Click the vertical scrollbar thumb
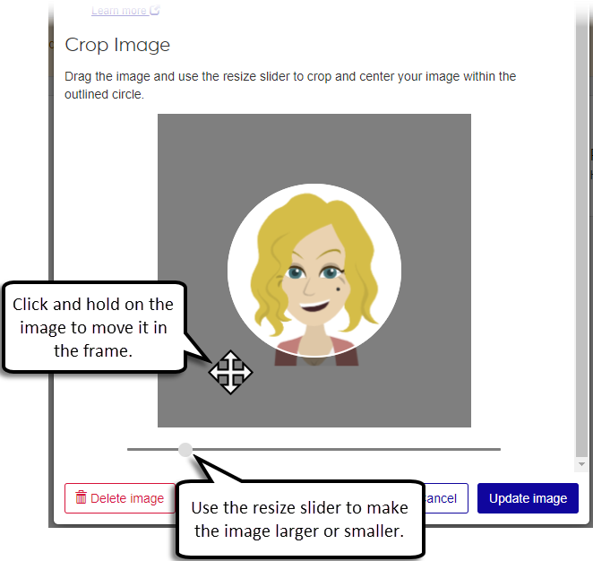Image resolution: width=593 pixels, height=561 pixels. pos(581,235)
